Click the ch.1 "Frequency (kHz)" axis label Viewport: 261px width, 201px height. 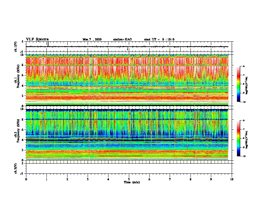[x=18, y=77]
